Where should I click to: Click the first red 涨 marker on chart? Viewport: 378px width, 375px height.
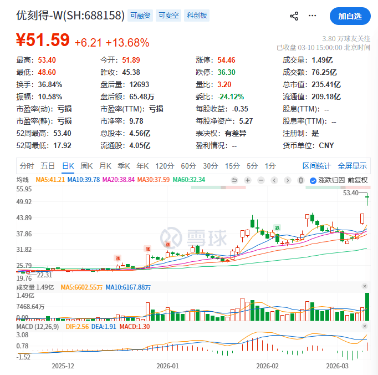click(118, 258)
